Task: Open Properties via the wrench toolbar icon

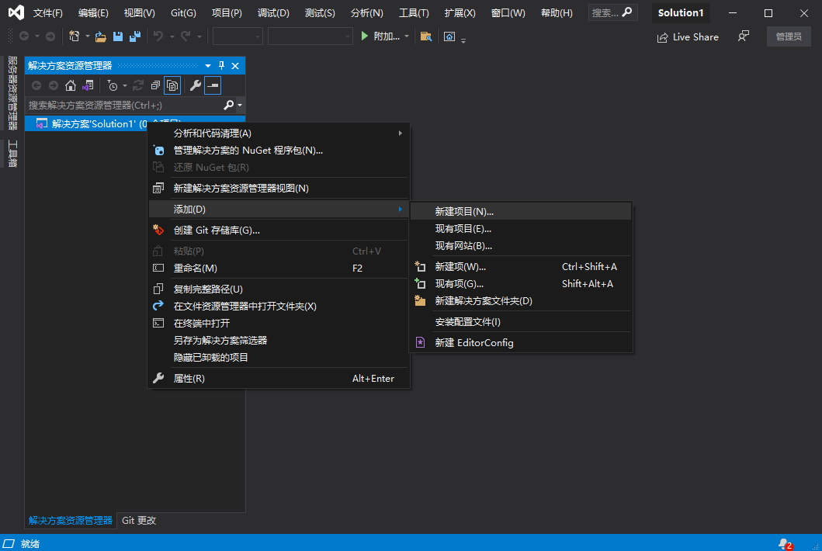Action: click(196, 85)
